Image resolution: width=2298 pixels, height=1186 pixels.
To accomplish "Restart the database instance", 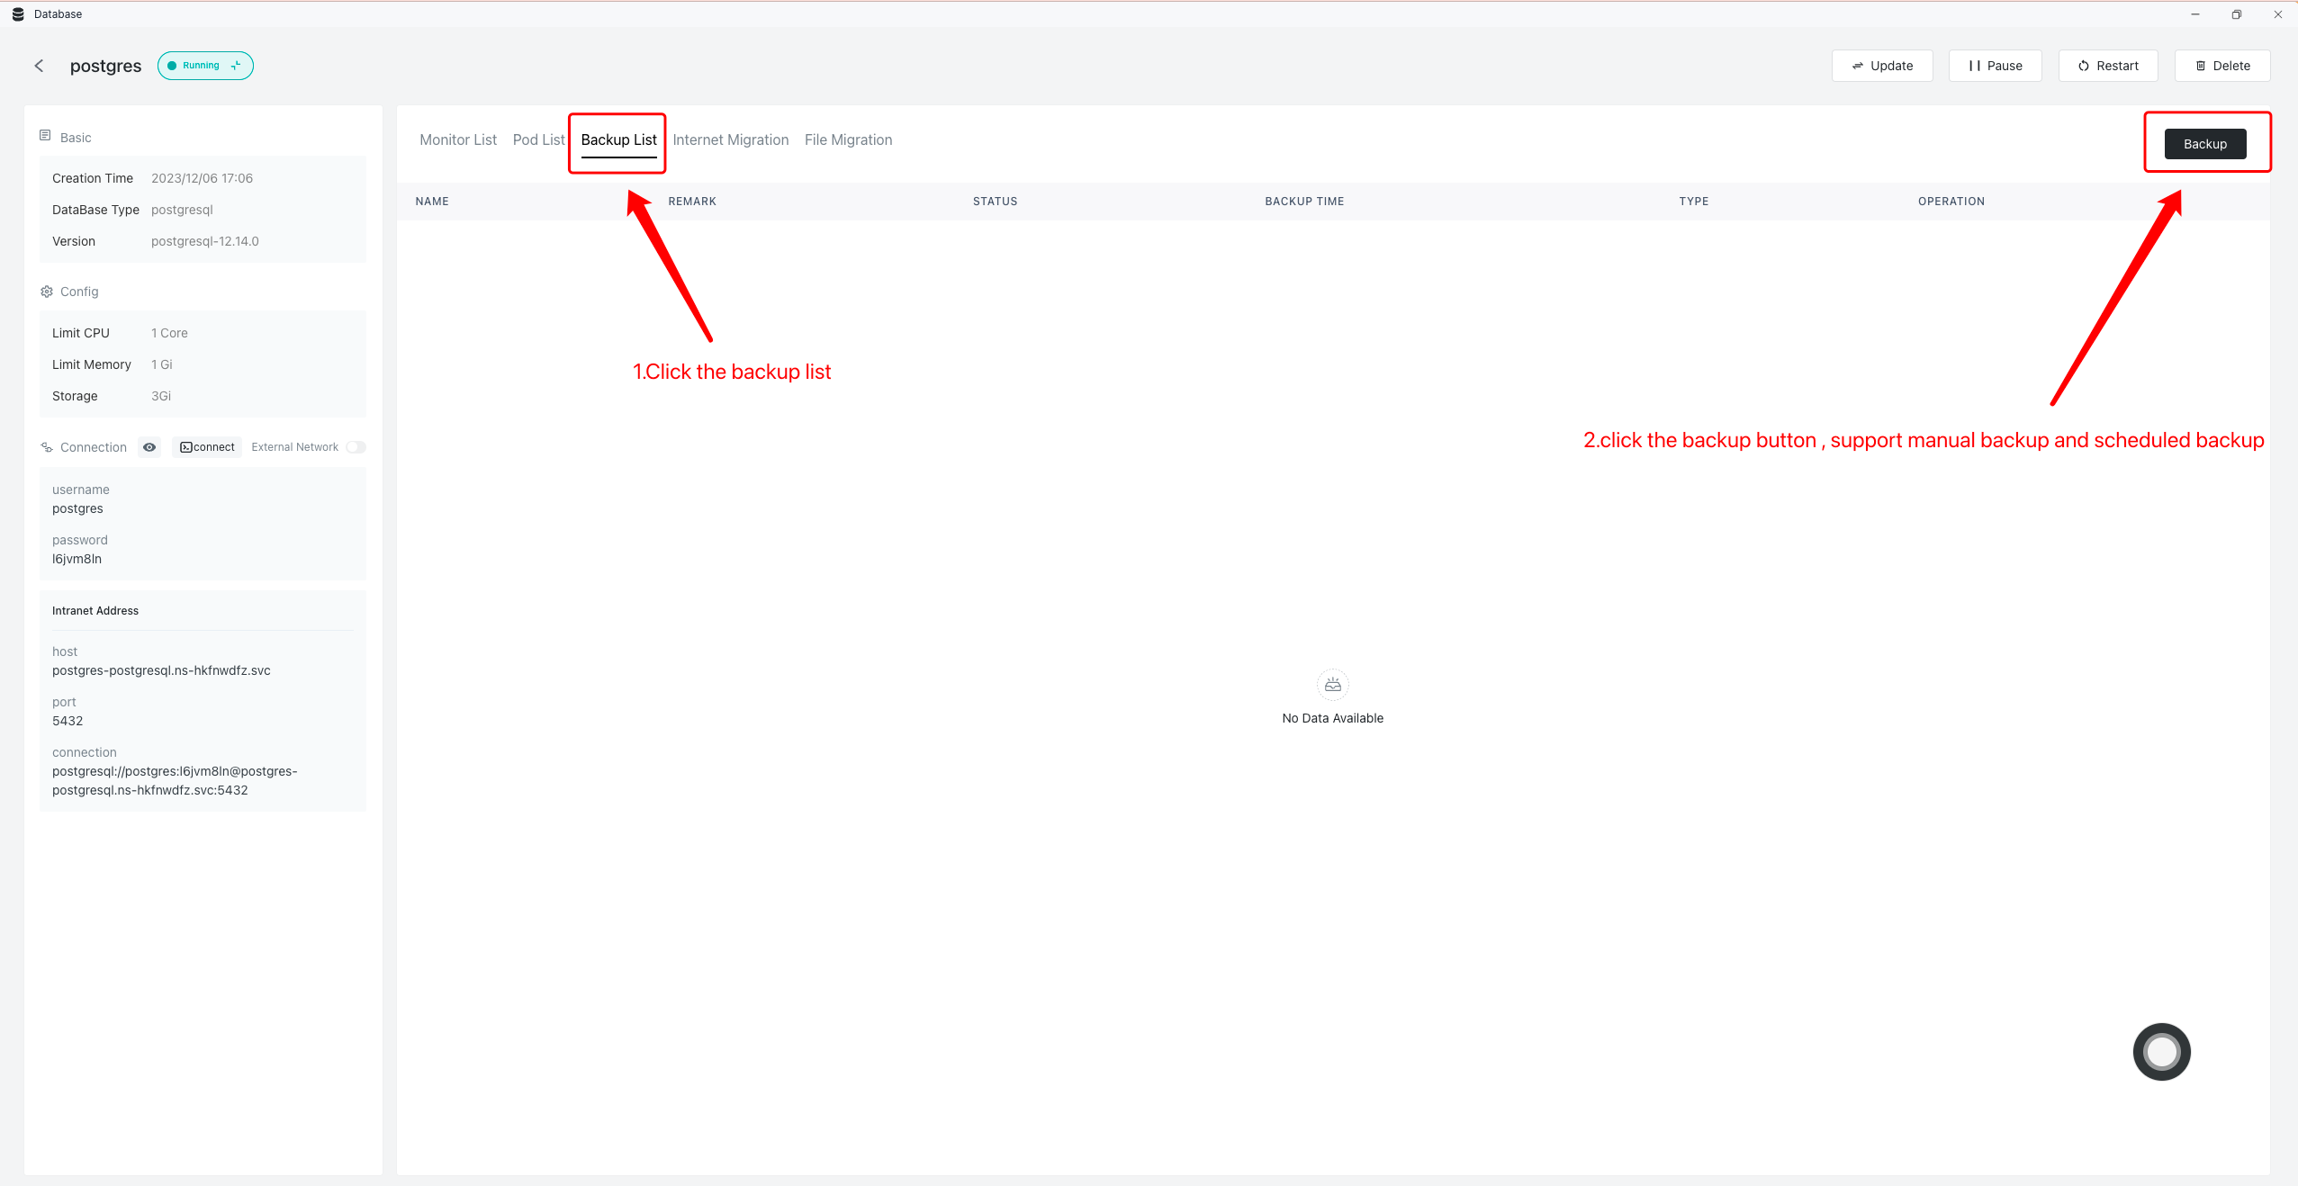I will pyautogui.click(x=2107, y=66).
